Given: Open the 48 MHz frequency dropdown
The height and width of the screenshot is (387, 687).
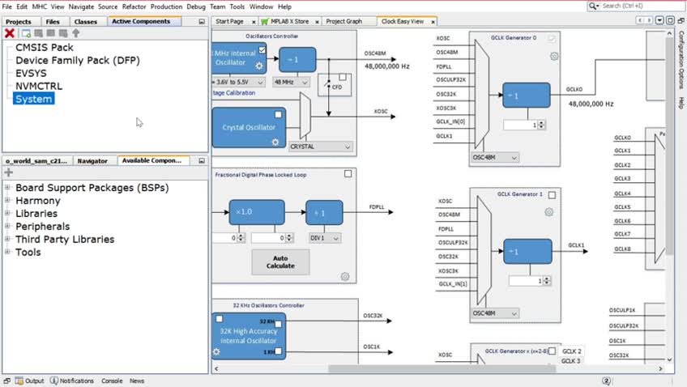Looking at the screenshot, I should click(292, 82).
